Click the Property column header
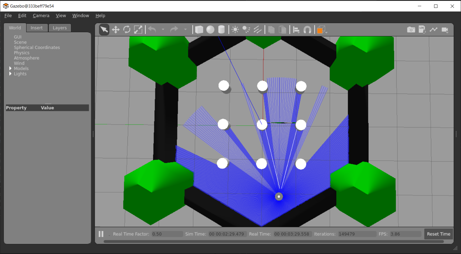Screen dimensions: 461x254 tap(16, 108)
